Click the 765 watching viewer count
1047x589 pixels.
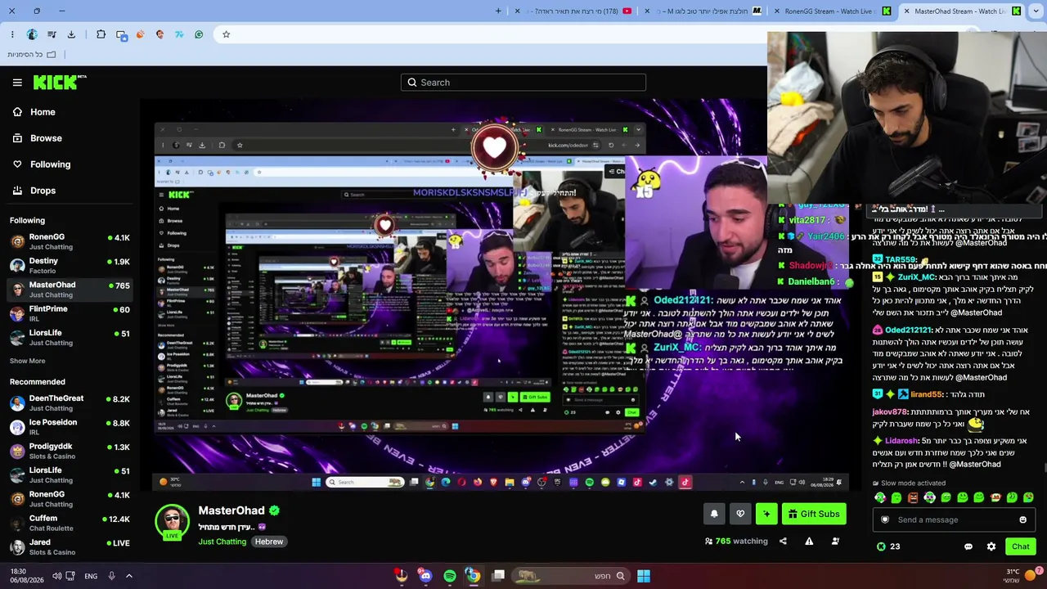(x=736, y=541)
